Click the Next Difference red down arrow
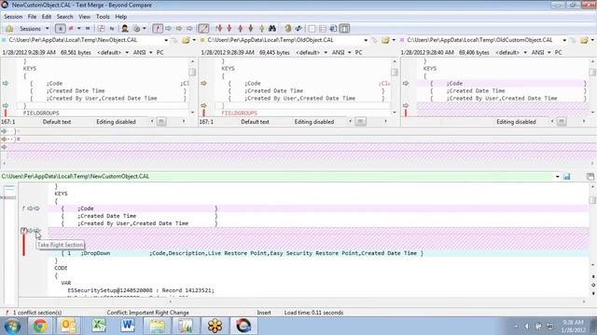Screen dimensions: 597x335 pos(229,29)
